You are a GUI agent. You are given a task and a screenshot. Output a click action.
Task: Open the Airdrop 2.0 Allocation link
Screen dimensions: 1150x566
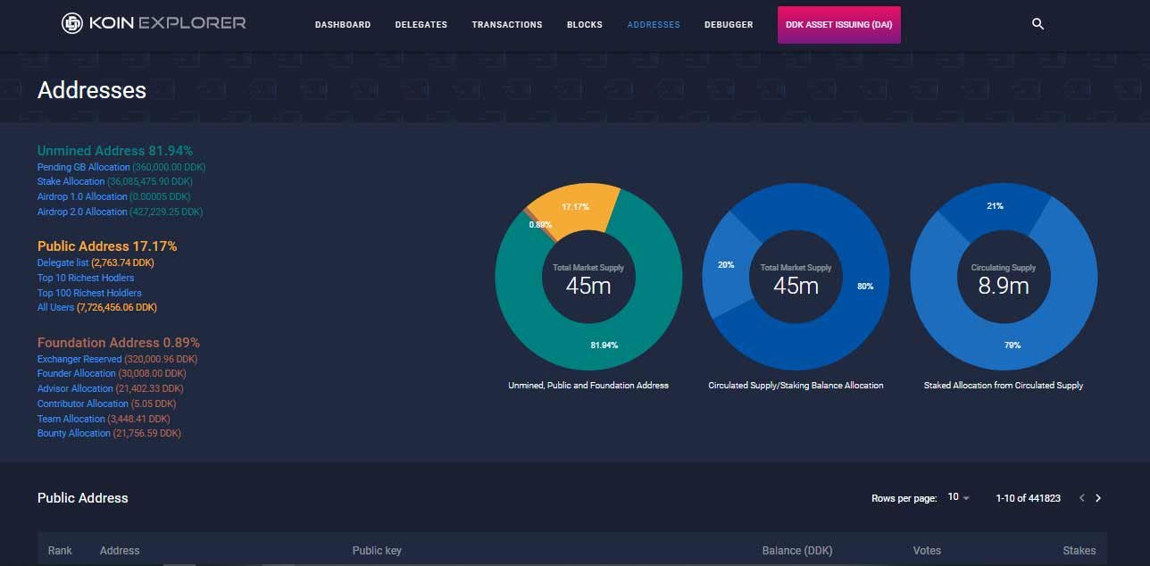pos(82,212)
